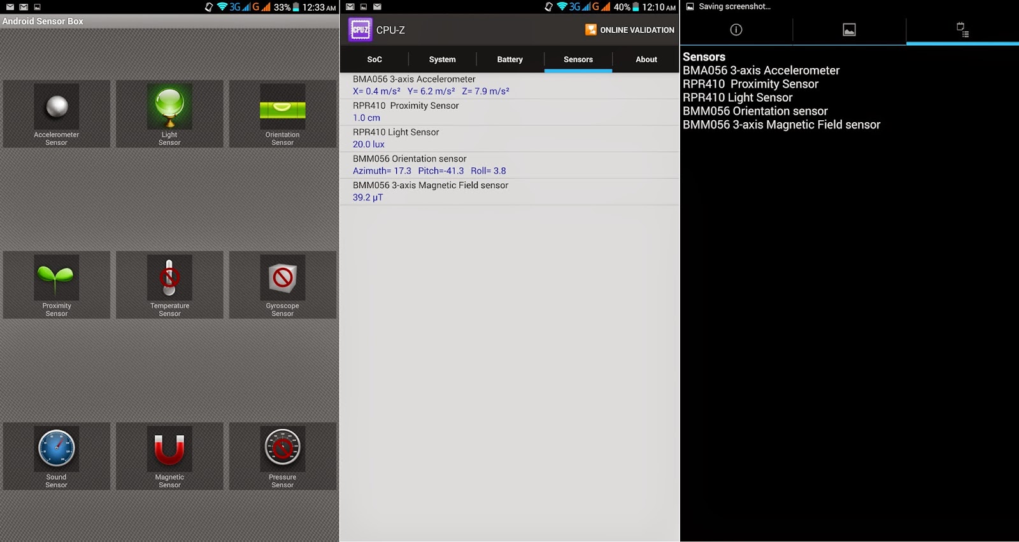Select the BMA056 3-axis Accelerometer row in CPU-Z
The width and height of the screenshot is (1019, 542).
click(509, 85)
